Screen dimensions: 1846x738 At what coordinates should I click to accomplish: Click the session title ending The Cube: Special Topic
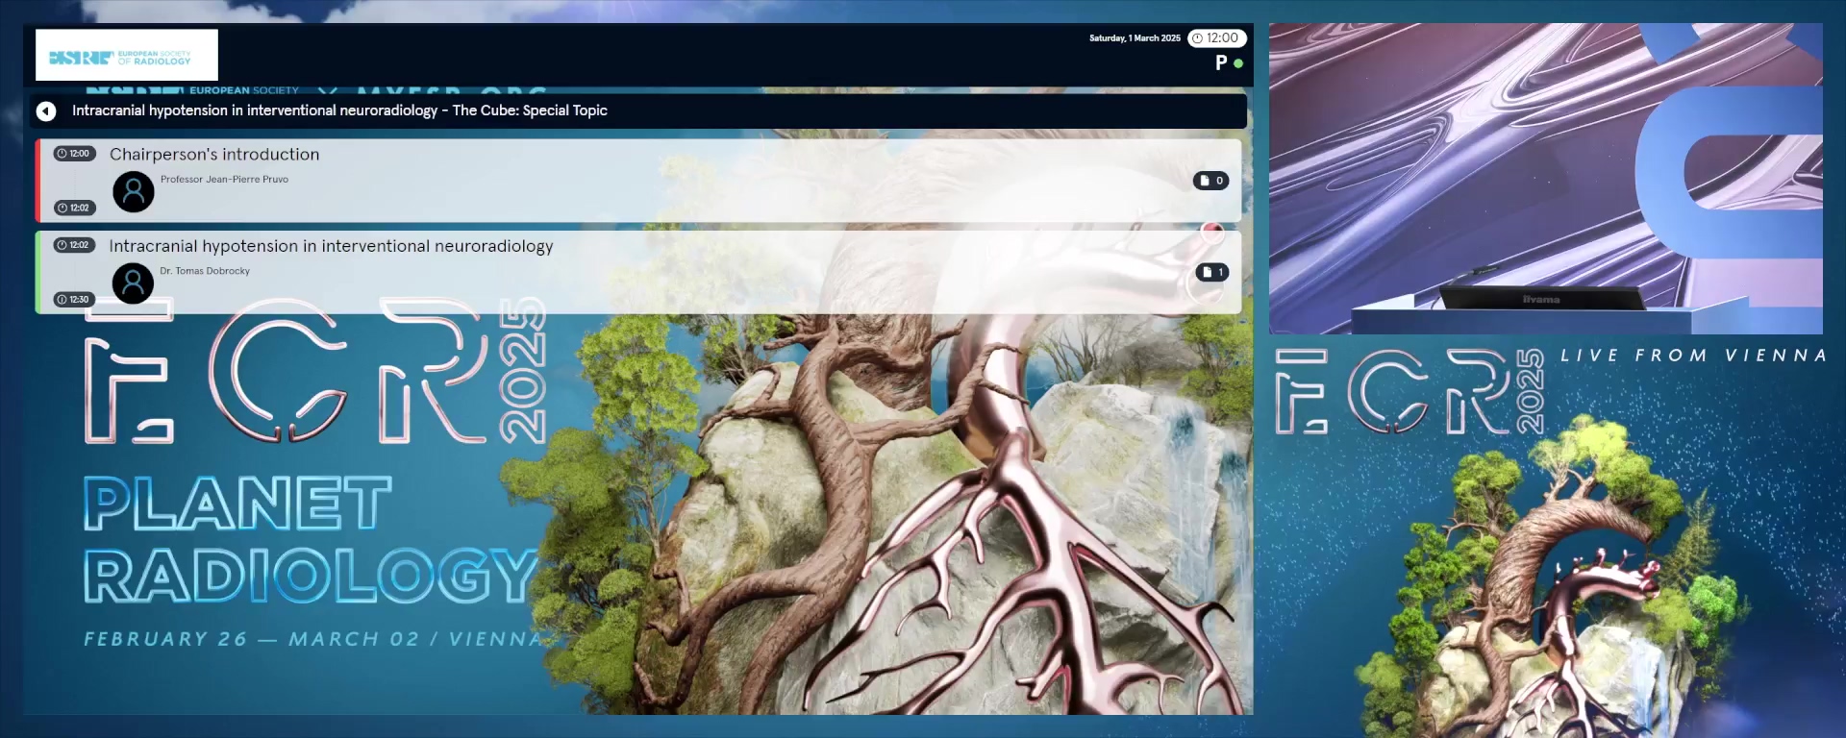(x=339, y=111)
